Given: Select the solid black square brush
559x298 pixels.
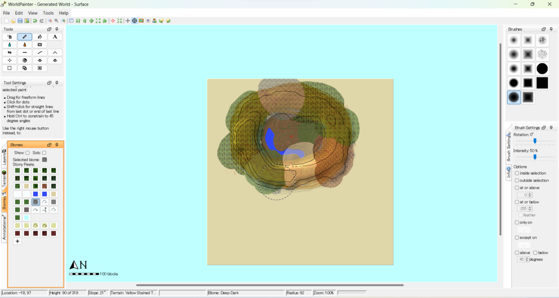Looking at the screenshot, I should pos(542,82).
